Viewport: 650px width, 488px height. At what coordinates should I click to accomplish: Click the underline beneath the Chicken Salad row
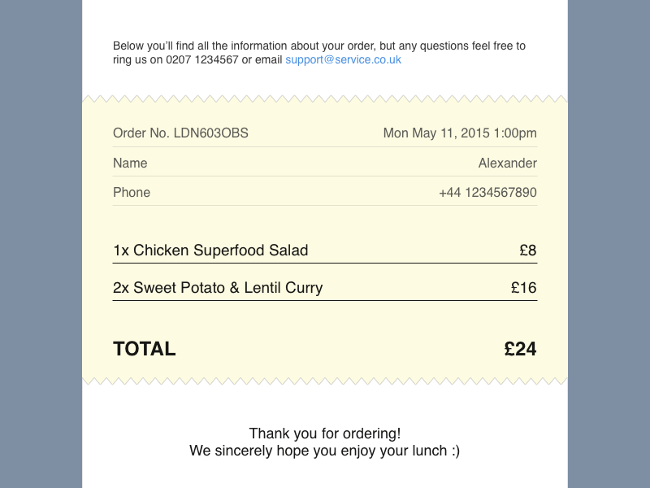coord(325,264)
